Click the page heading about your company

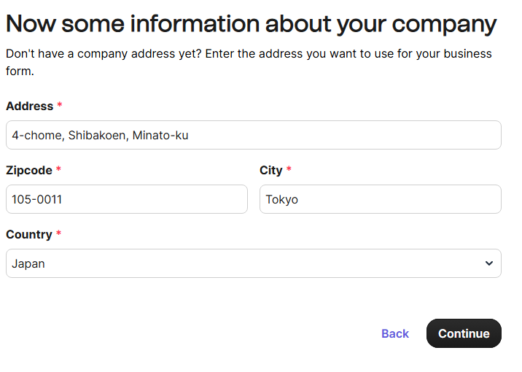[251, 24]
